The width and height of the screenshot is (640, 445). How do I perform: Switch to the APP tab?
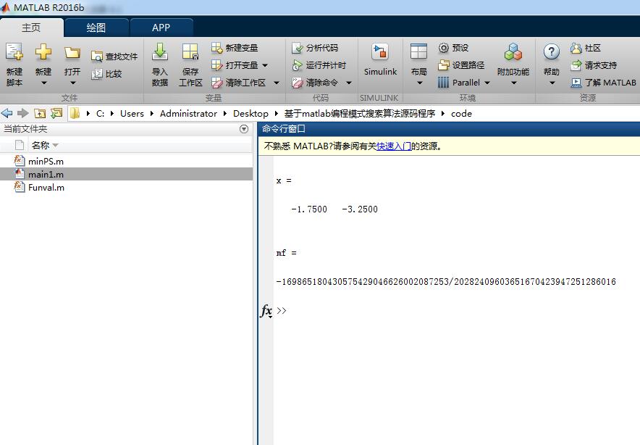[161, 28]
